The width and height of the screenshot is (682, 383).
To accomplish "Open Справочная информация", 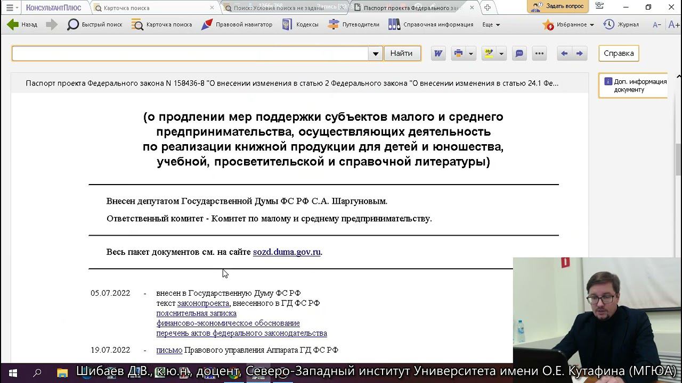I will tap(431, 24).
